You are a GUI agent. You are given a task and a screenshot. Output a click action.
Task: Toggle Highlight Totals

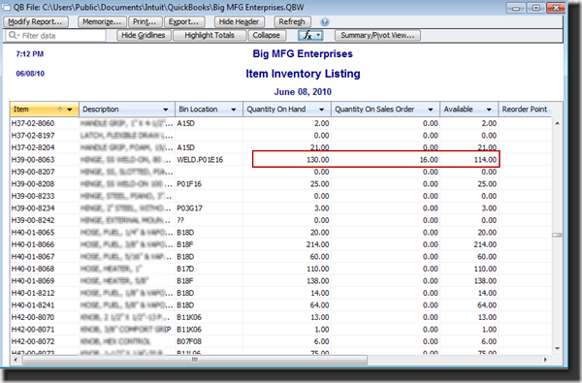coord(210,35)
